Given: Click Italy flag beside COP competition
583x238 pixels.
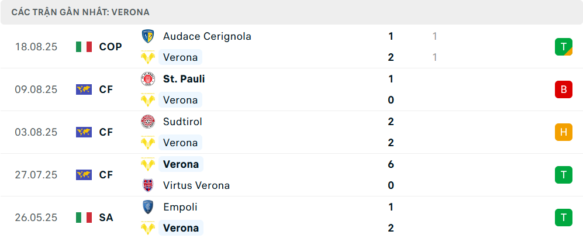Looking at the screenshot, I should click(84, 47).
